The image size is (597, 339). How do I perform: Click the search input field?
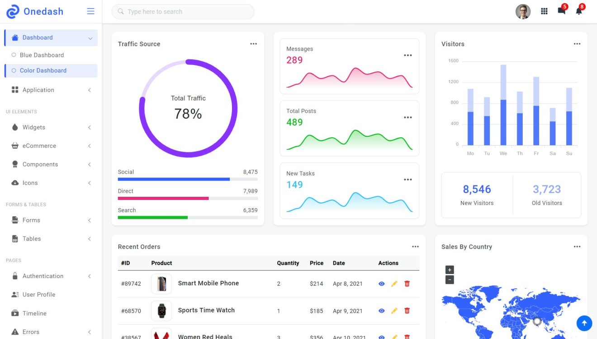(183, 12)
